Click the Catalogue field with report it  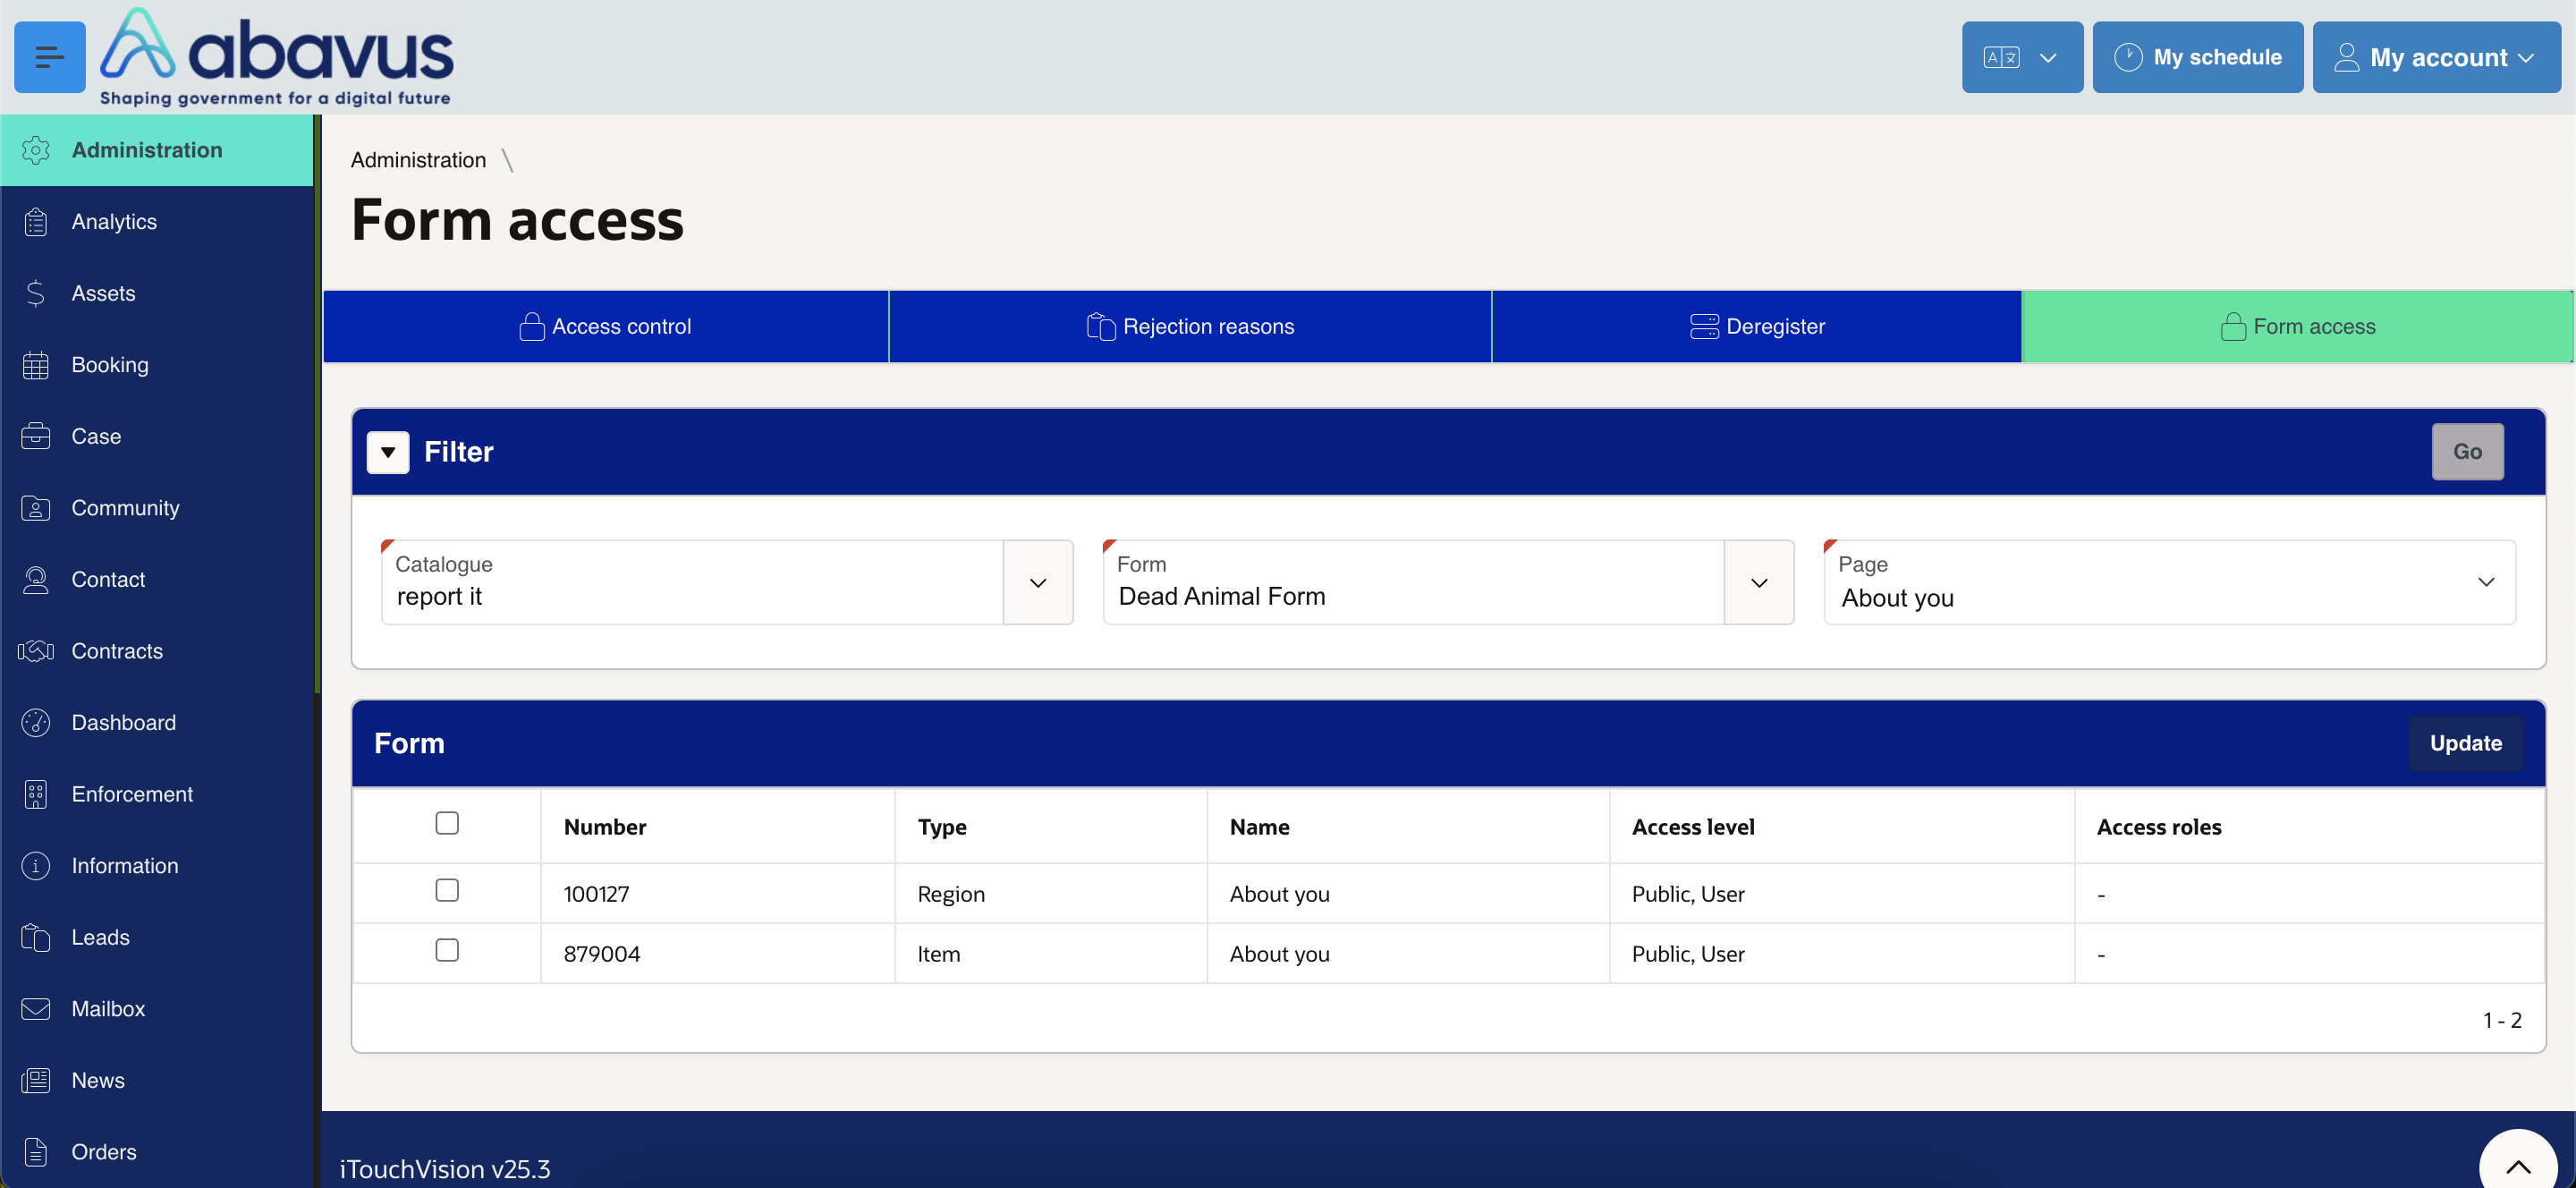tap(692, 583)
